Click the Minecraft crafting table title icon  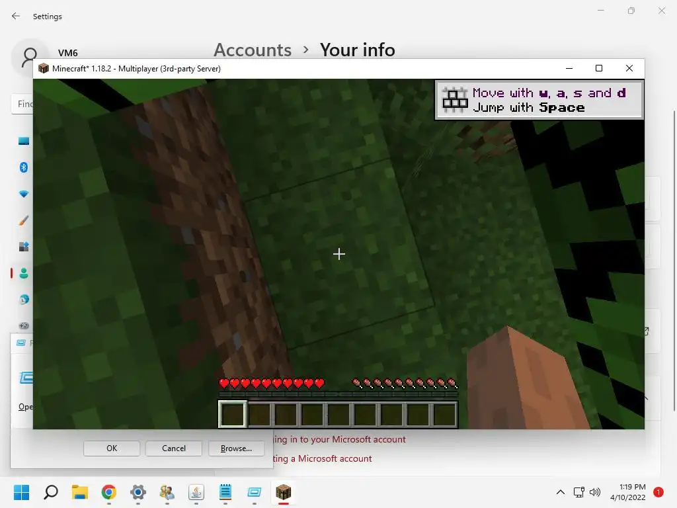tap(43, 68)
